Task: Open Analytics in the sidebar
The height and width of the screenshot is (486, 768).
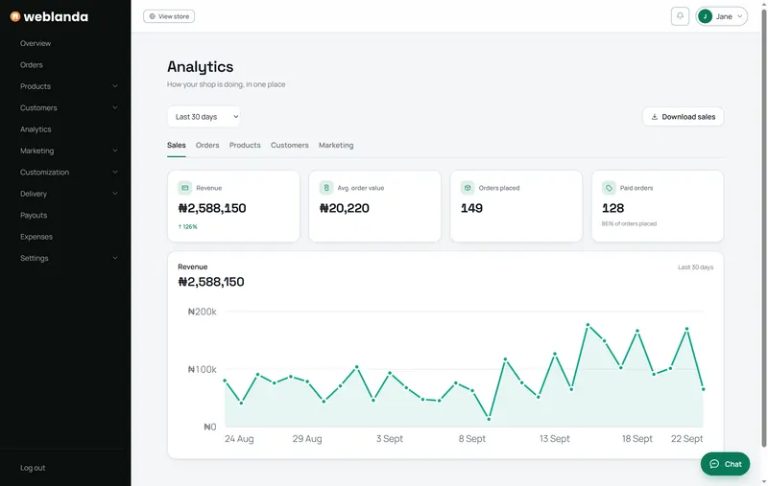Action: tap(36, 129)
